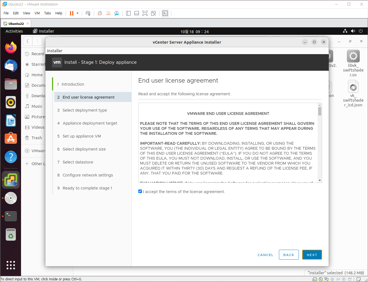This screenshot has height=282, width=368.
Task: Open the View menu
Action: point(27,13)
